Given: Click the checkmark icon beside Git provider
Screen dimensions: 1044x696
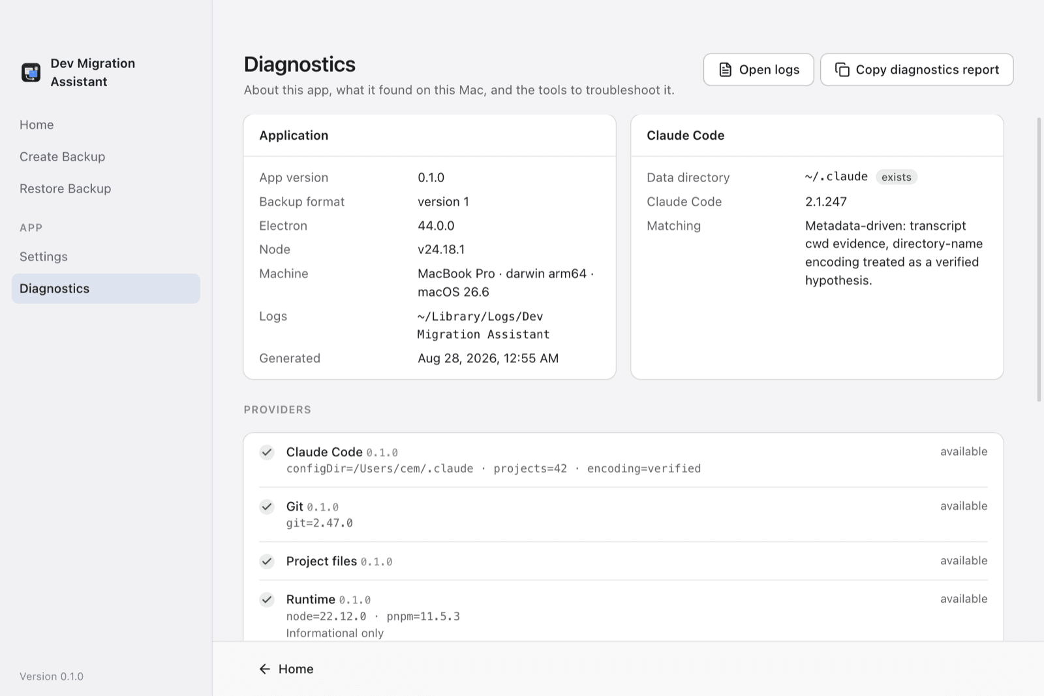Looking at the screenshot, I should point(267,507).
